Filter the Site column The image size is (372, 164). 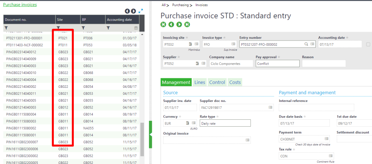pyautogui.click(x=58, y=28)
